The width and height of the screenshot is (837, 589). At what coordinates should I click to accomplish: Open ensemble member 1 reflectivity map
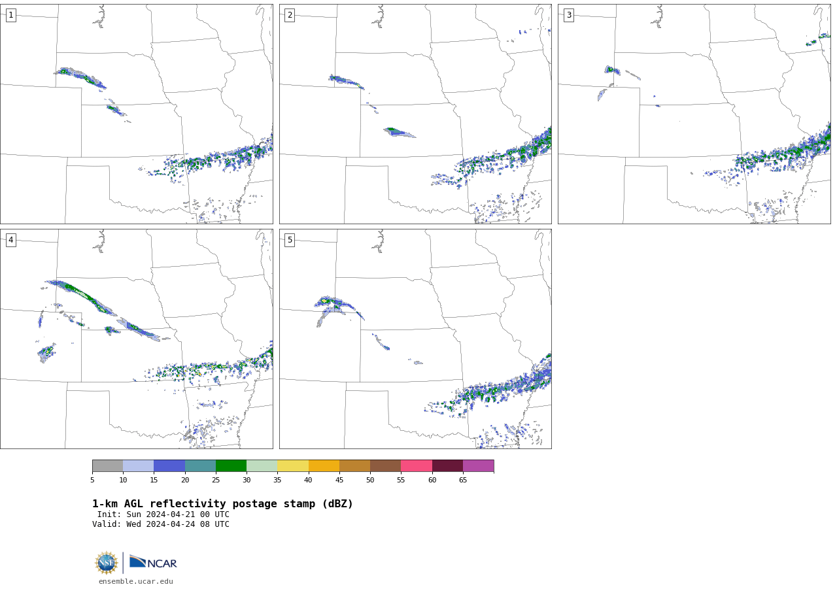(x=136, y=114)
